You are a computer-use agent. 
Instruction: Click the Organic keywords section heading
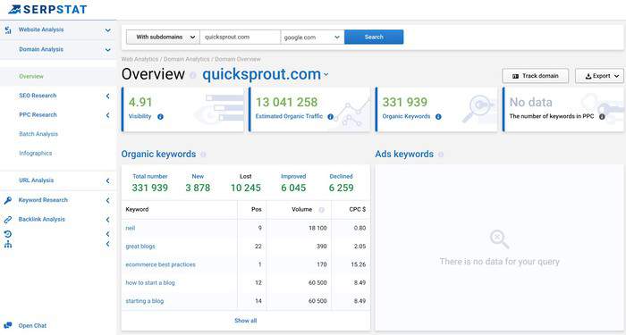[158, 155]
